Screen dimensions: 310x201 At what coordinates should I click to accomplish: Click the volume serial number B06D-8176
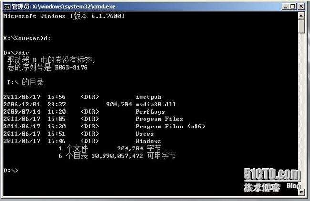pos(71,68)
